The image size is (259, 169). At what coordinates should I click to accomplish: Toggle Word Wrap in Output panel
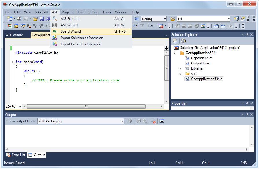coord(162,121)
